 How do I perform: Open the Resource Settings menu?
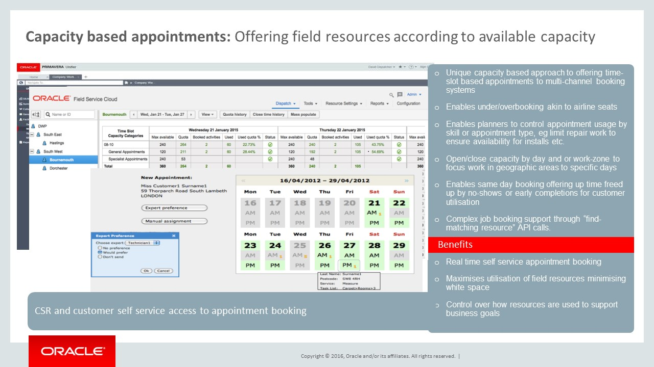343,103
